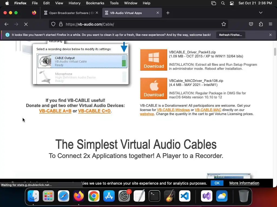Open a new browser tab
Image resolution: width=277 pixels, height=207 pixels.
(168, 13)
